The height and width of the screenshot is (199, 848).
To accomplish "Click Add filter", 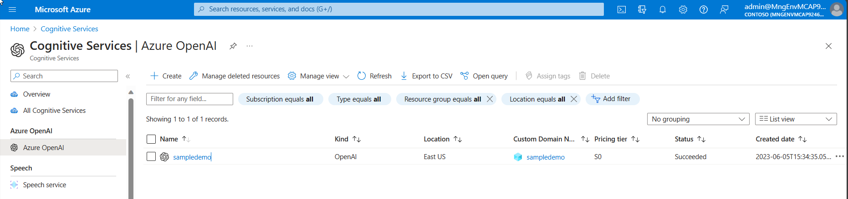I will click(x=612, y=99).
